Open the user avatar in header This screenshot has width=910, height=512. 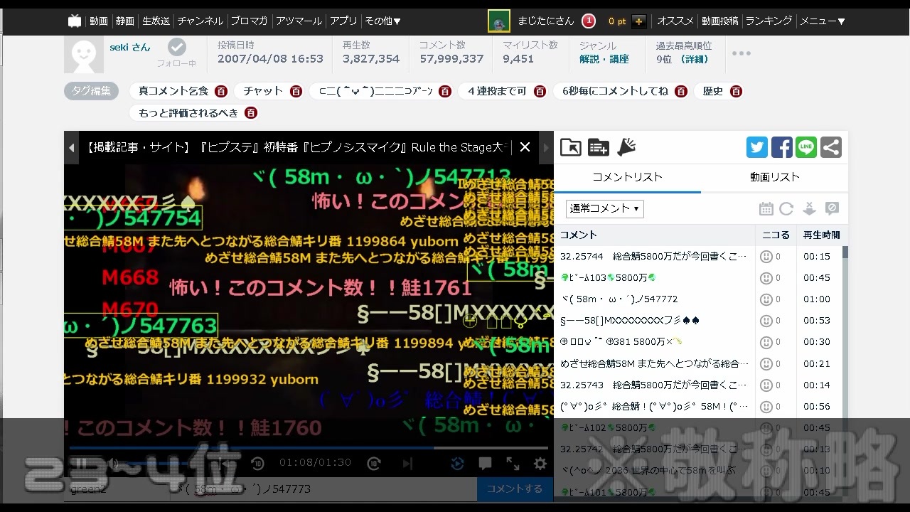pos(499,21)
